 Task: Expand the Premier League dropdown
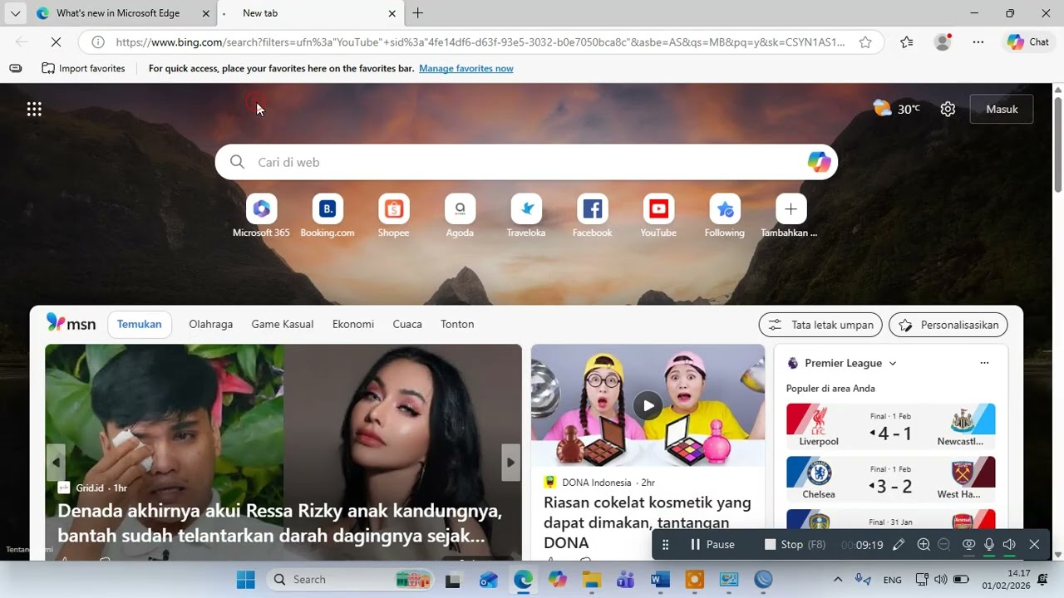coord(893,363)
